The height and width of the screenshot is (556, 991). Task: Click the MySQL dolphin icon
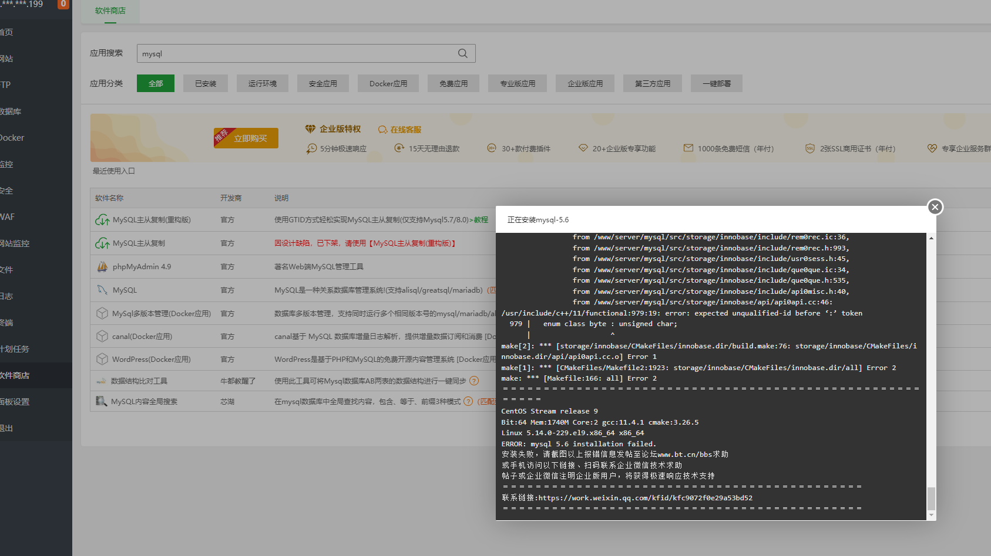(x=102, y=290)
